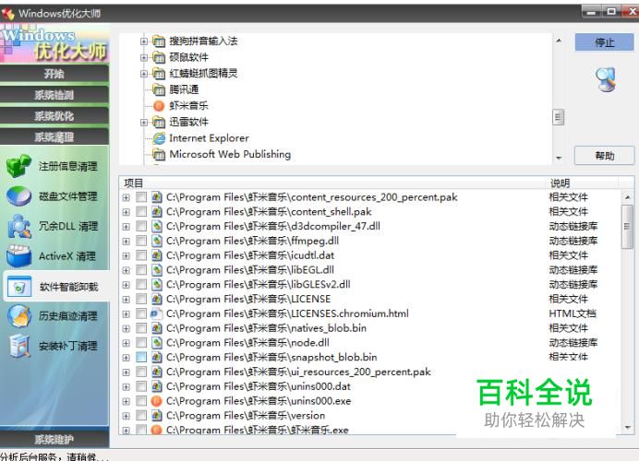Click ffmpeg.dll file icon

click(x=156, y=241)
